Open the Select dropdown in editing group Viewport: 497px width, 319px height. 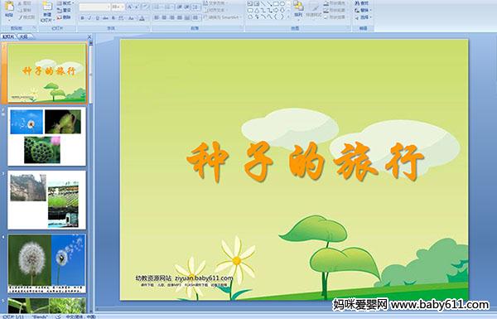[x=364, y=17]
